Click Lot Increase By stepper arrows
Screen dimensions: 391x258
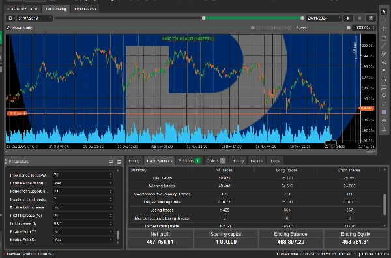click(x=111, y=223)
